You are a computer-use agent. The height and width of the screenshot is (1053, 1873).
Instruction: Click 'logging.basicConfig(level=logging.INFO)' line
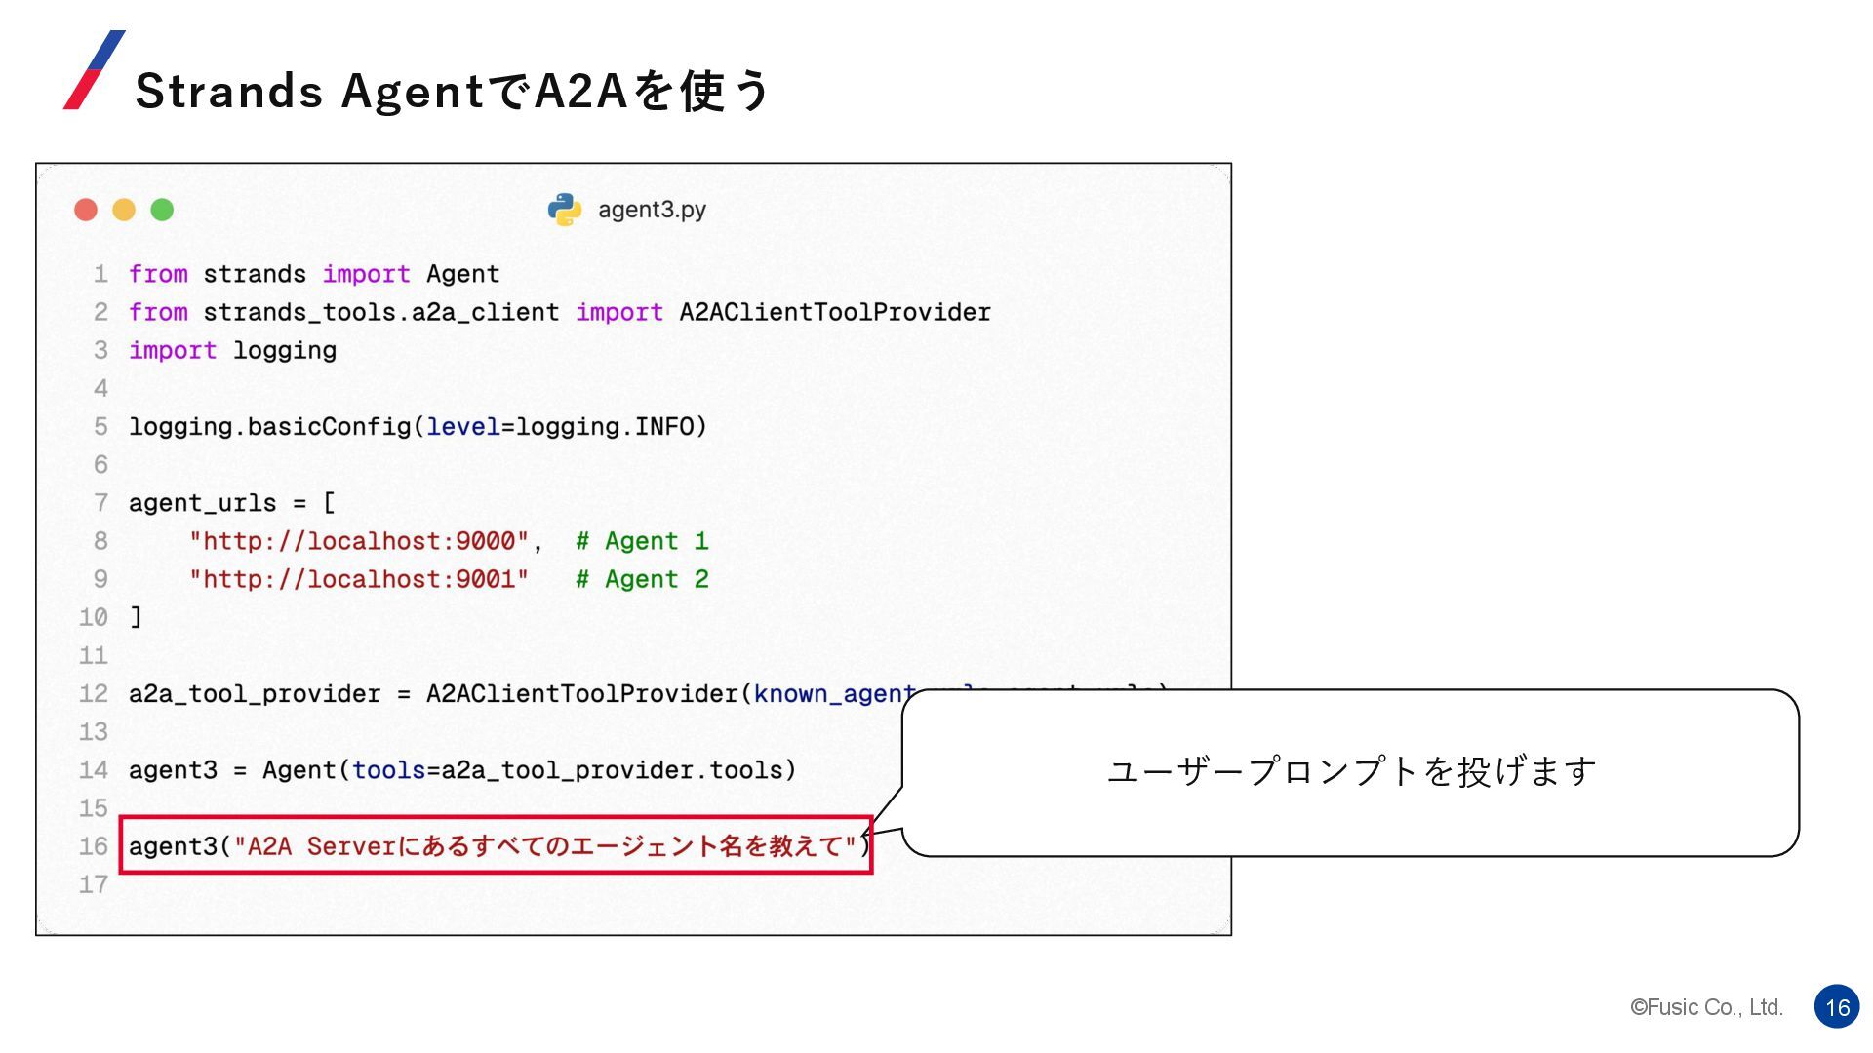tap(418, 427)
